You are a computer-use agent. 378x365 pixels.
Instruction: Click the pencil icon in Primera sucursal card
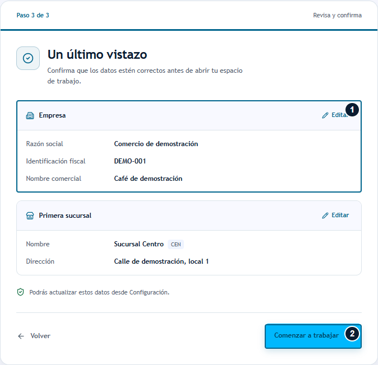click(x=325, y=216)
